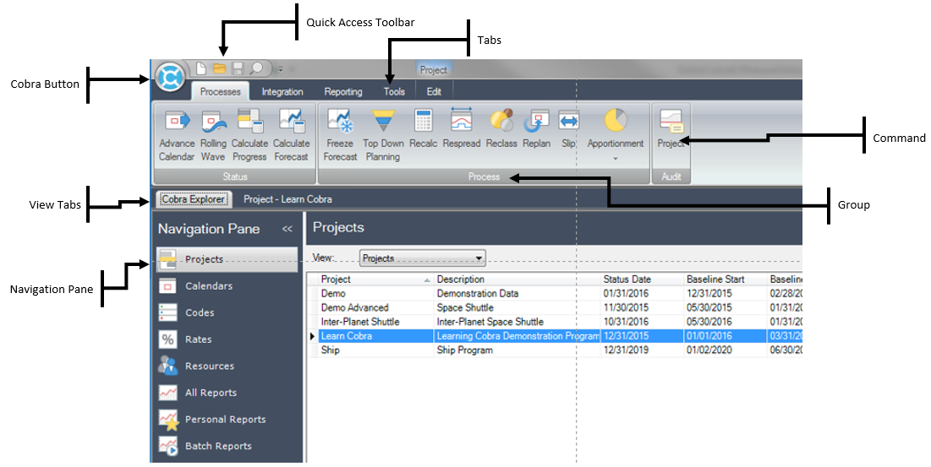Go to Batch Reports in the Navigation Pane

tap(217, 446)
